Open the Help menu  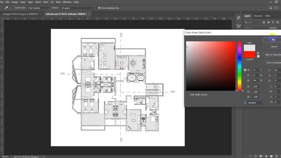tap(76, 2)
